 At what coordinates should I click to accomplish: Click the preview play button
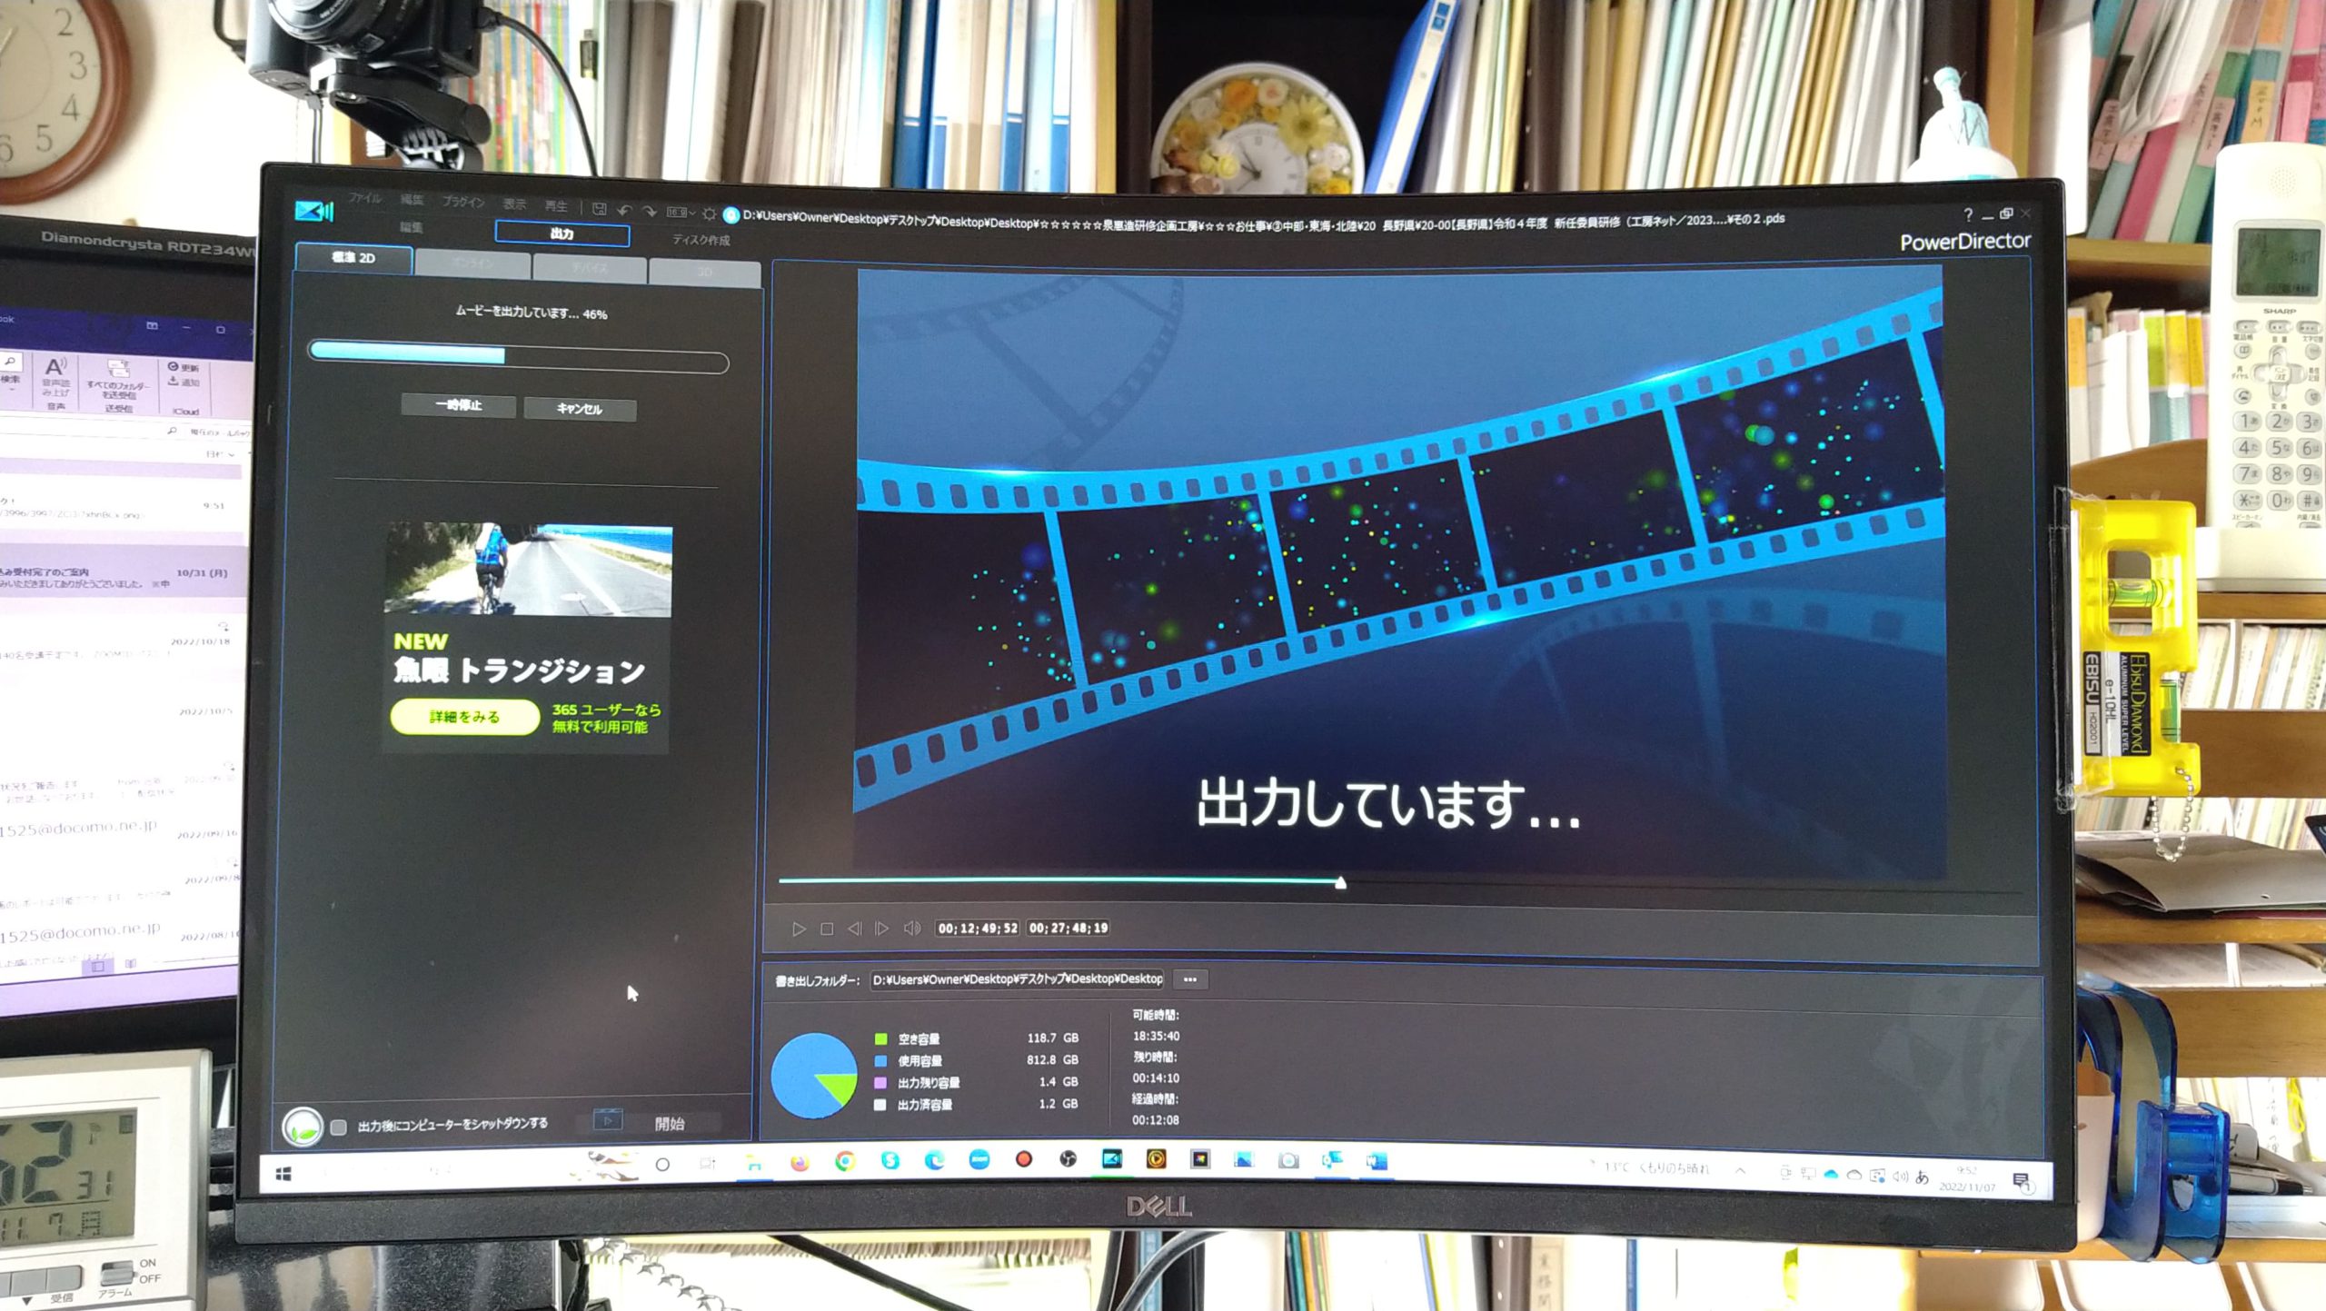799,929
